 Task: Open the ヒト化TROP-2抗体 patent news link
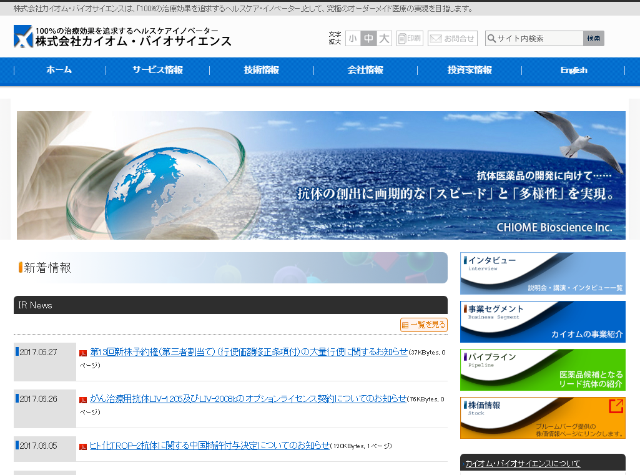click(x=210, y=446)
